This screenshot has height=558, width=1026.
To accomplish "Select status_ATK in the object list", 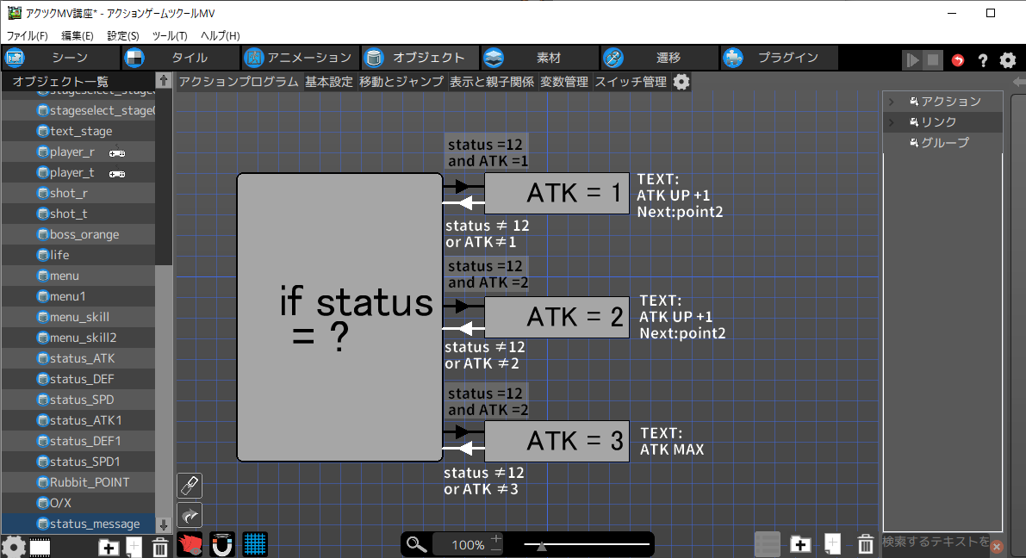I will coord(82,358).
